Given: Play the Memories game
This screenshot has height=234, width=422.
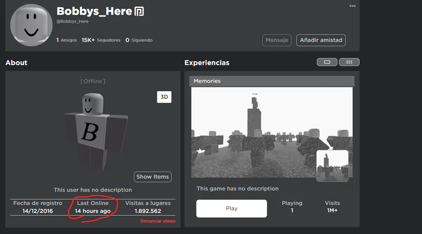Looking at the screenshot, I should pos(232,208).
